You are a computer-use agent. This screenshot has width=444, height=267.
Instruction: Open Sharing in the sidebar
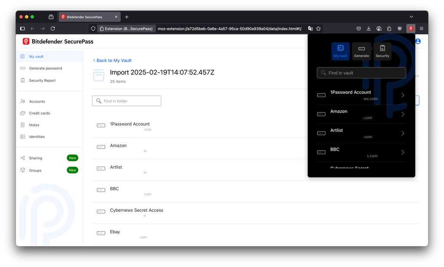[49, 158]
